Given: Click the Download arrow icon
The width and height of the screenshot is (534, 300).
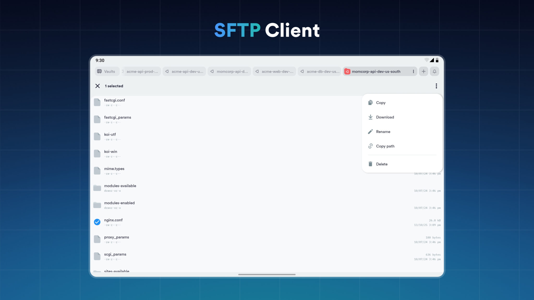Looking at the screenshot, I should tap(371, 117).
